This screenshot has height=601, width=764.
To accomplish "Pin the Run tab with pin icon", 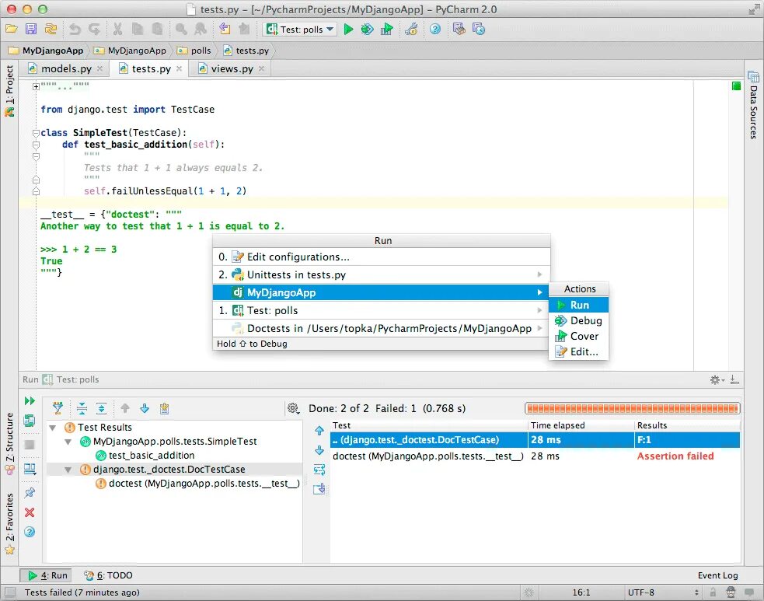I will pyautogui.click(x=30, y=492).
